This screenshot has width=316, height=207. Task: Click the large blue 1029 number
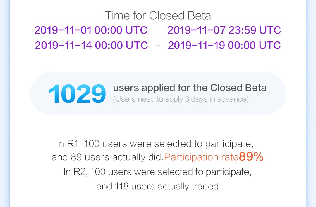click(77, 94)
